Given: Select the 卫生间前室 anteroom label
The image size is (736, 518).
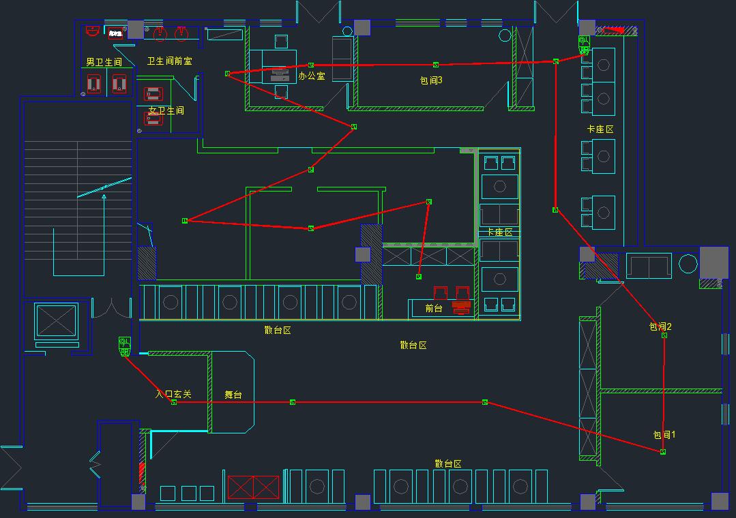Looking at the screenshot, I should [x=169, y=61].
